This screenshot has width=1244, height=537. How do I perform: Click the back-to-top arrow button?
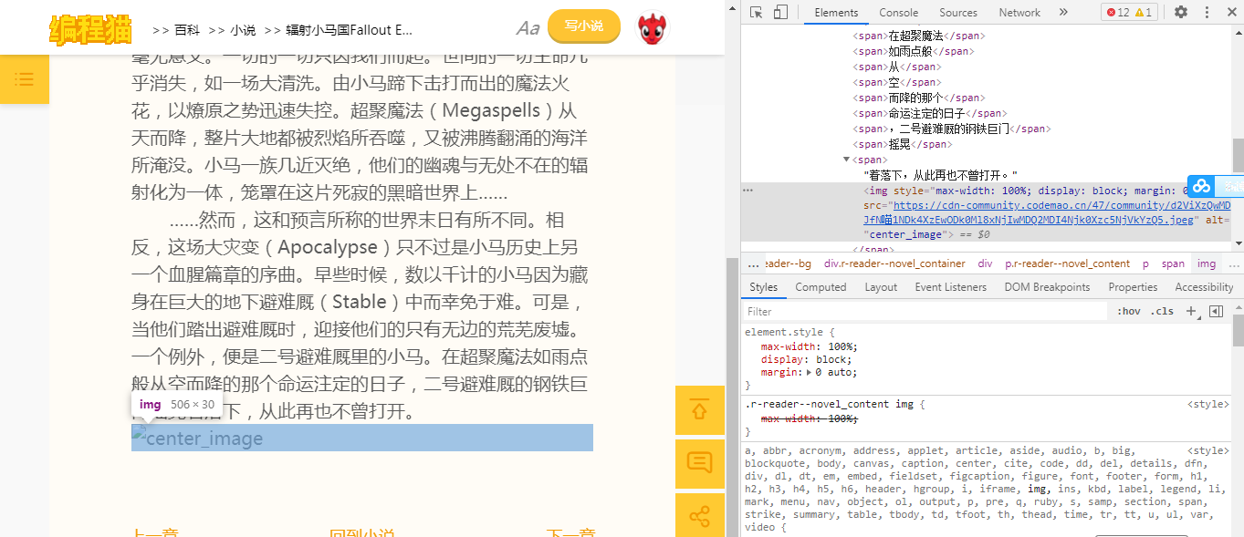pos(699,410)
